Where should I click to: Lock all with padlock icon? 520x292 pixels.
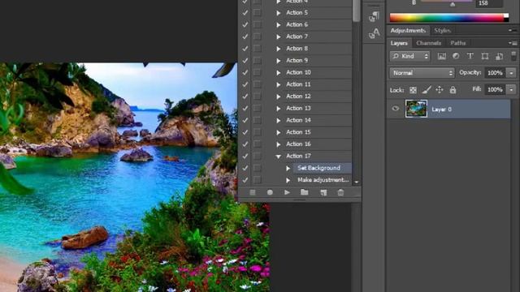point(453,90)
